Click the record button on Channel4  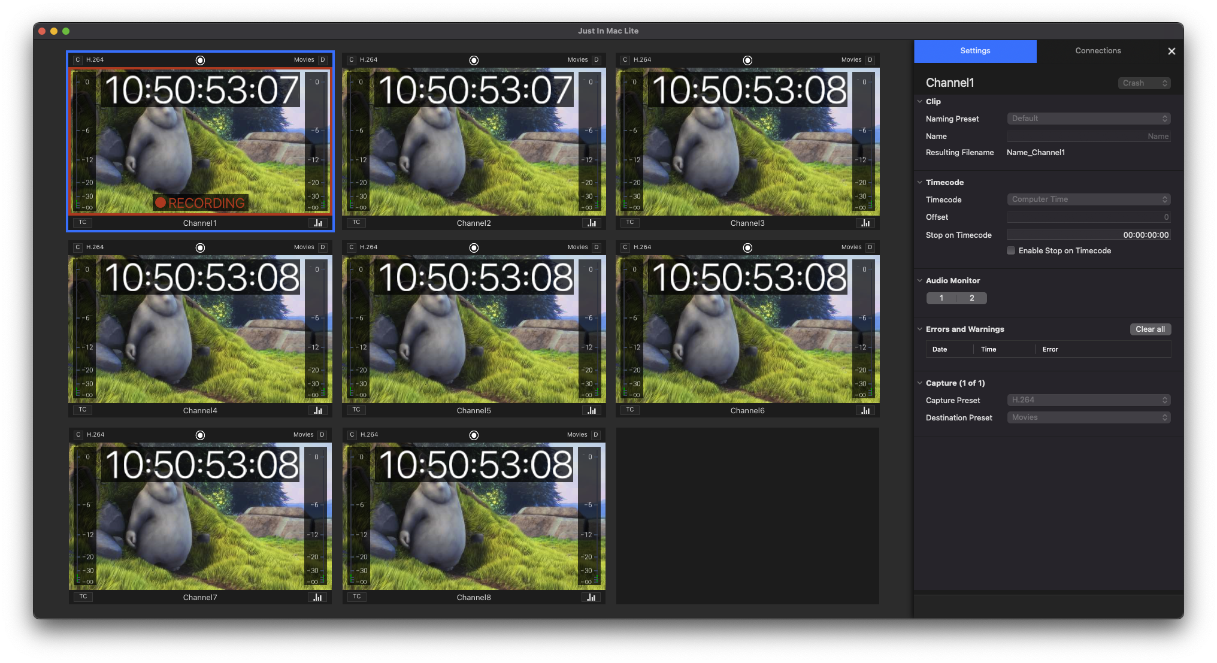pyautogui.click(x=200, y=247)
